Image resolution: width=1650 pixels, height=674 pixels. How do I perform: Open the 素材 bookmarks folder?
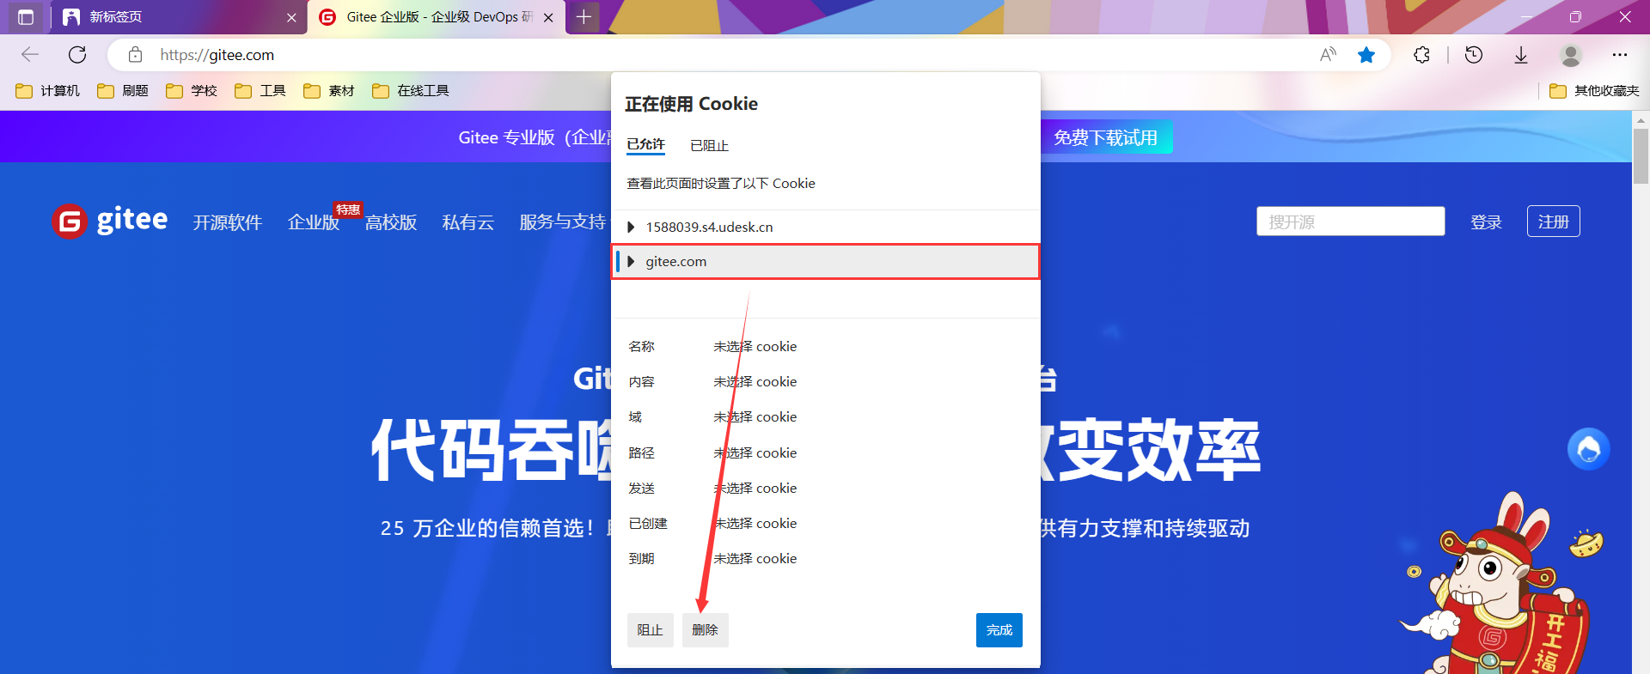pyautogui.click(x=329, y=91)
